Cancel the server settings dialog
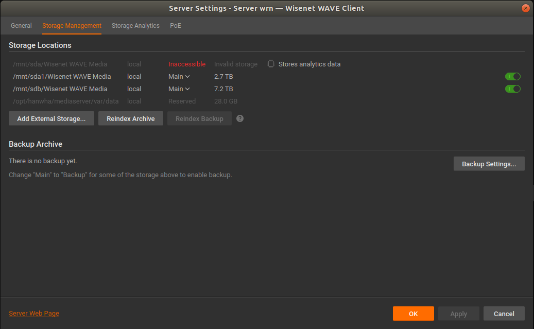This screenshot has width=534, height=329. (x=504, y=314)
